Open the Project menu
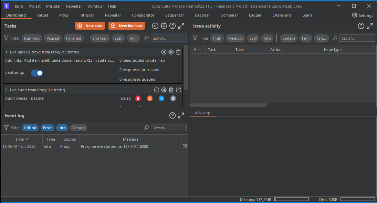This screenshot has width=377, height=203. pos(35,6)
